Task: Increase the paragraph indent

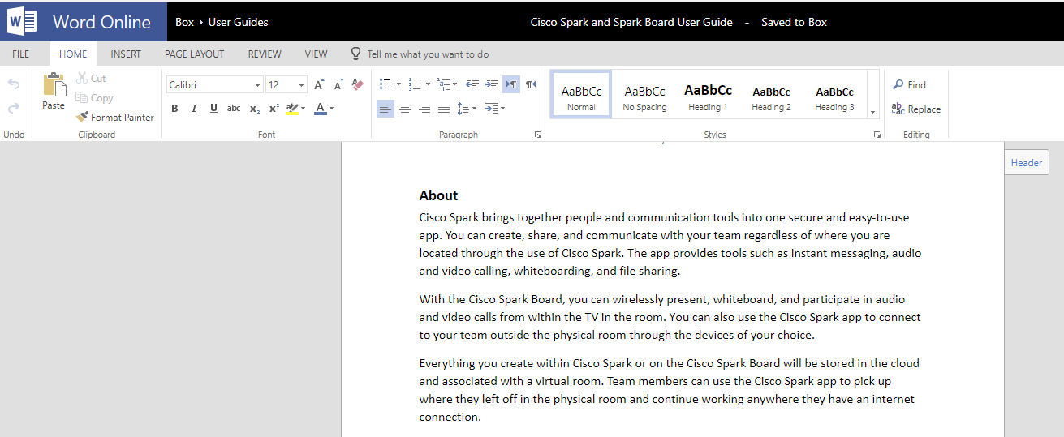Action: tap(492, 84)
